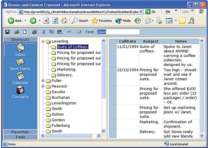The height and width of the screenshot is (148, 208).
Task: Open the Contacts shortcut
Action: tap(20, 92)
